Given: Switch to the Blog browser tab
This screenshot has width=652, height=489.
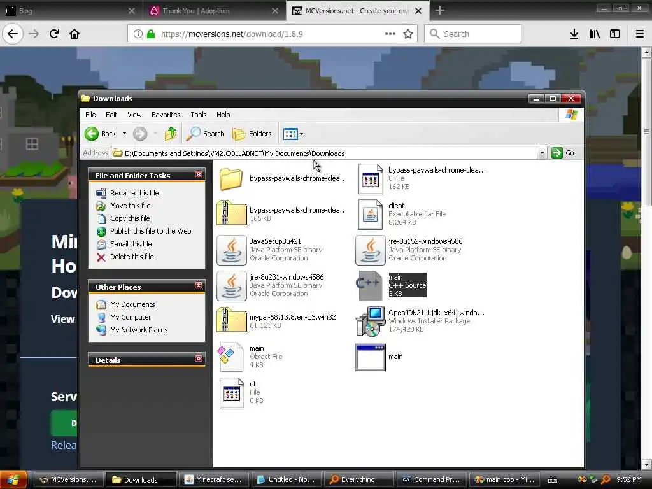Looking at the screenshot, I should [x=71, y=11].
